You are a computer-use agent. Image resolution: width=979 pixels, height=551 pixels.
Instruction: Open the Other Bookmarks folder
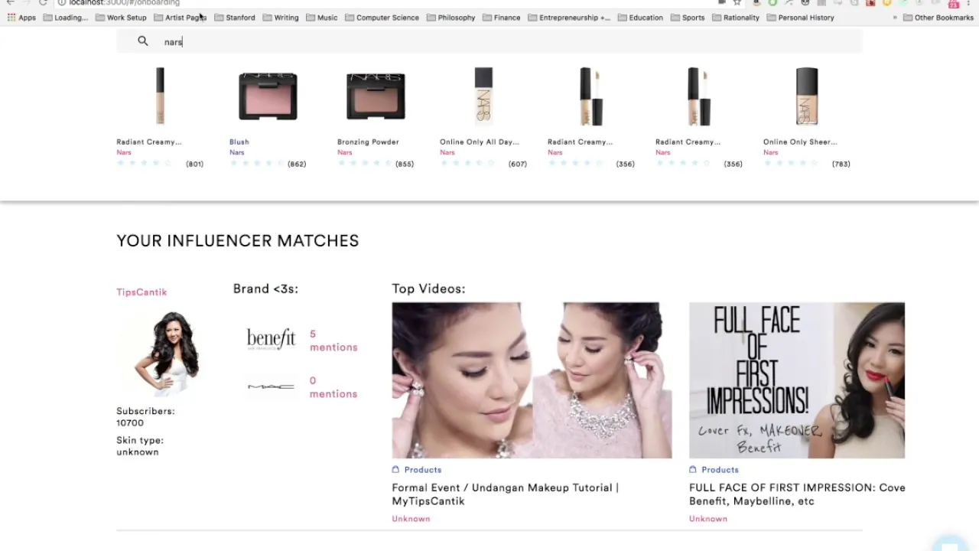click(938, 18)
